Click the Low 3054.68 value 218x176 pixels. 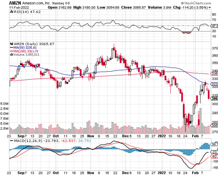click(x=108, y=7)
